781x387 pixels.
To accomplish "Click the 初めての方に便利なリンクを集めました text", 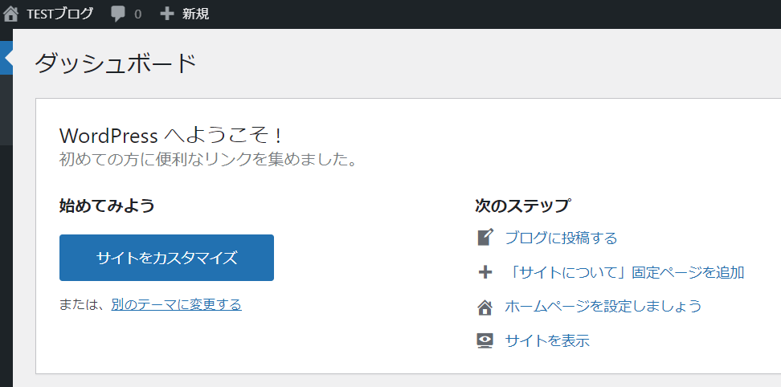I will pyautogui.click(x=208, y=160).
